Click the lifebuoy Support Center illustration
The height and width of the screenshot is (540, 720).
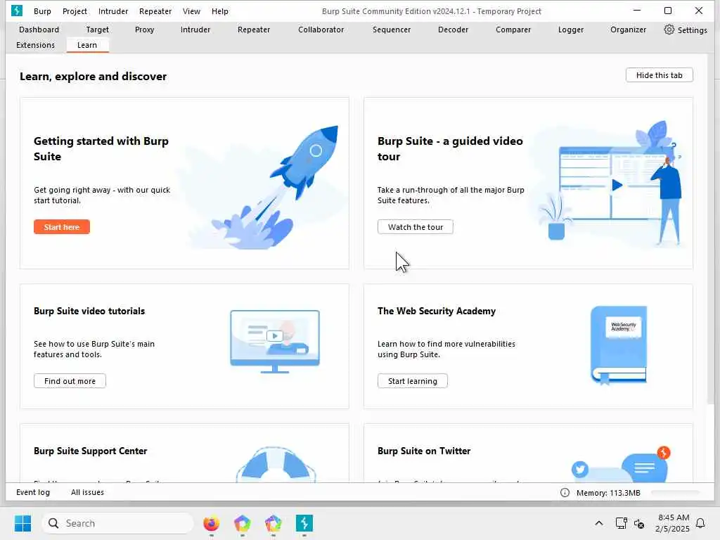tap(276, 464)
